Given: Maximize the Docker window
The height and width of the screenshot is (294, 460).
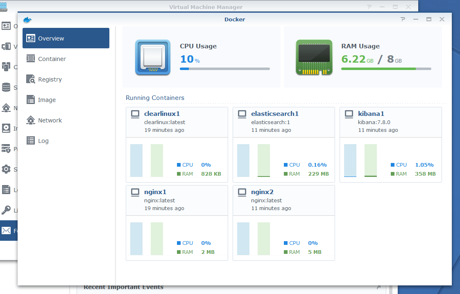Looking at the screenshot, I should click(428, 19).
